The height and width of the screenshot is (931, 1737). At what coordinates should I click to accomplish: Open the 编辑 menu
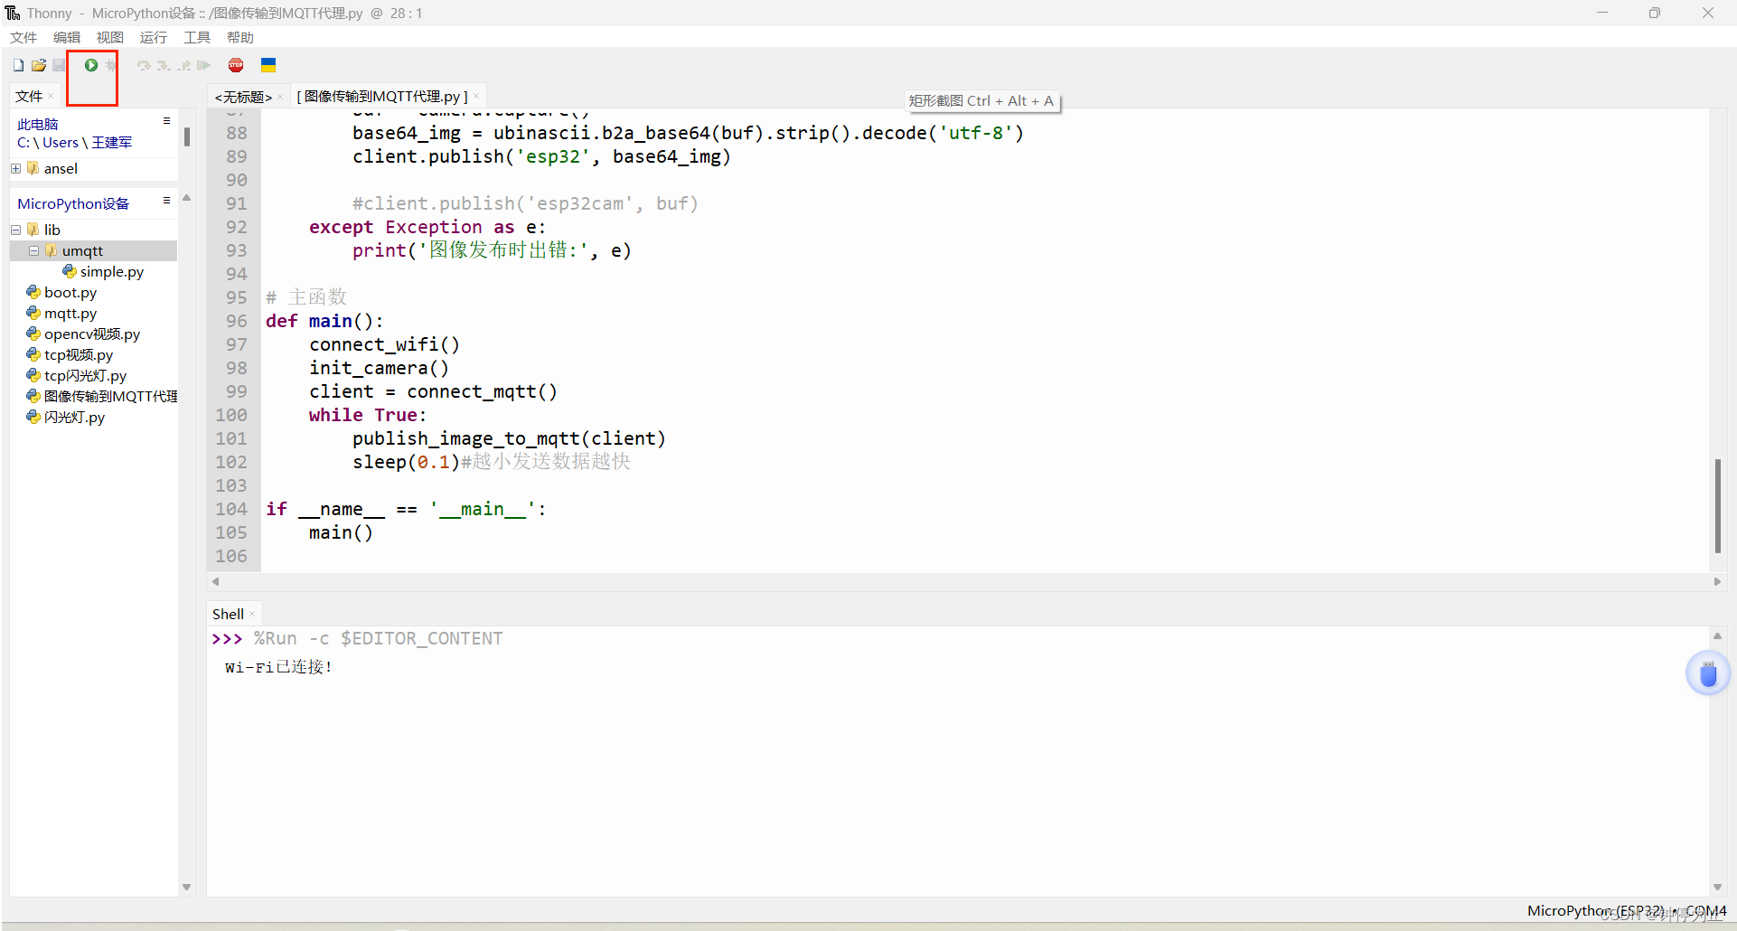[67, 37]
